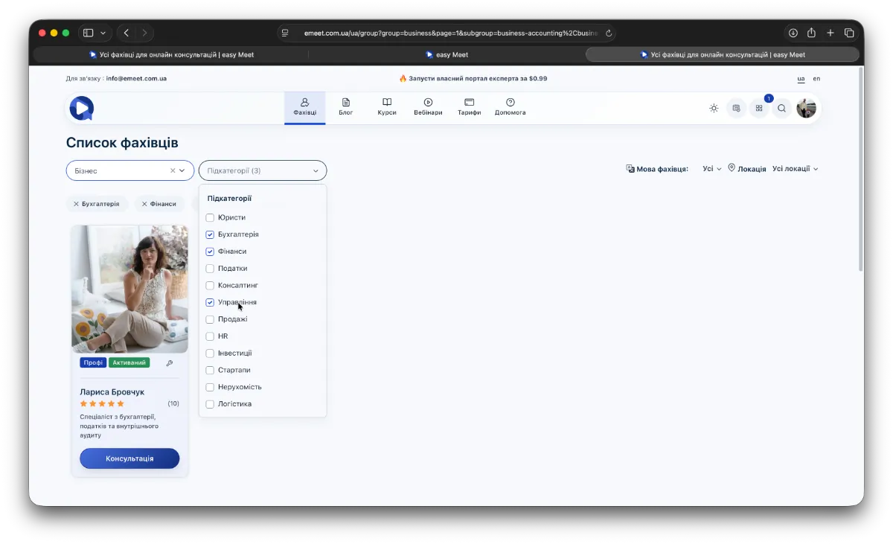This screenshot has width=893, height=544.
Task: Open the user profile avatar
Action: 806,108
